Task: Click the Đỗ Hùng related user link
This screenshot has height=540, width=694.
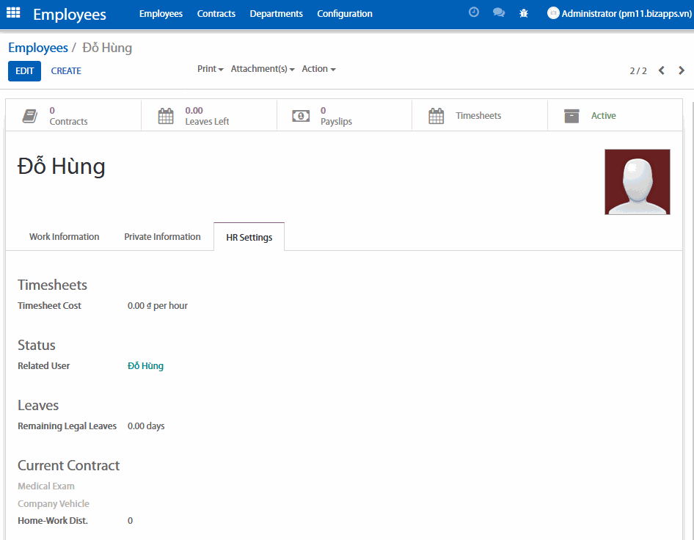Action: 145,366
